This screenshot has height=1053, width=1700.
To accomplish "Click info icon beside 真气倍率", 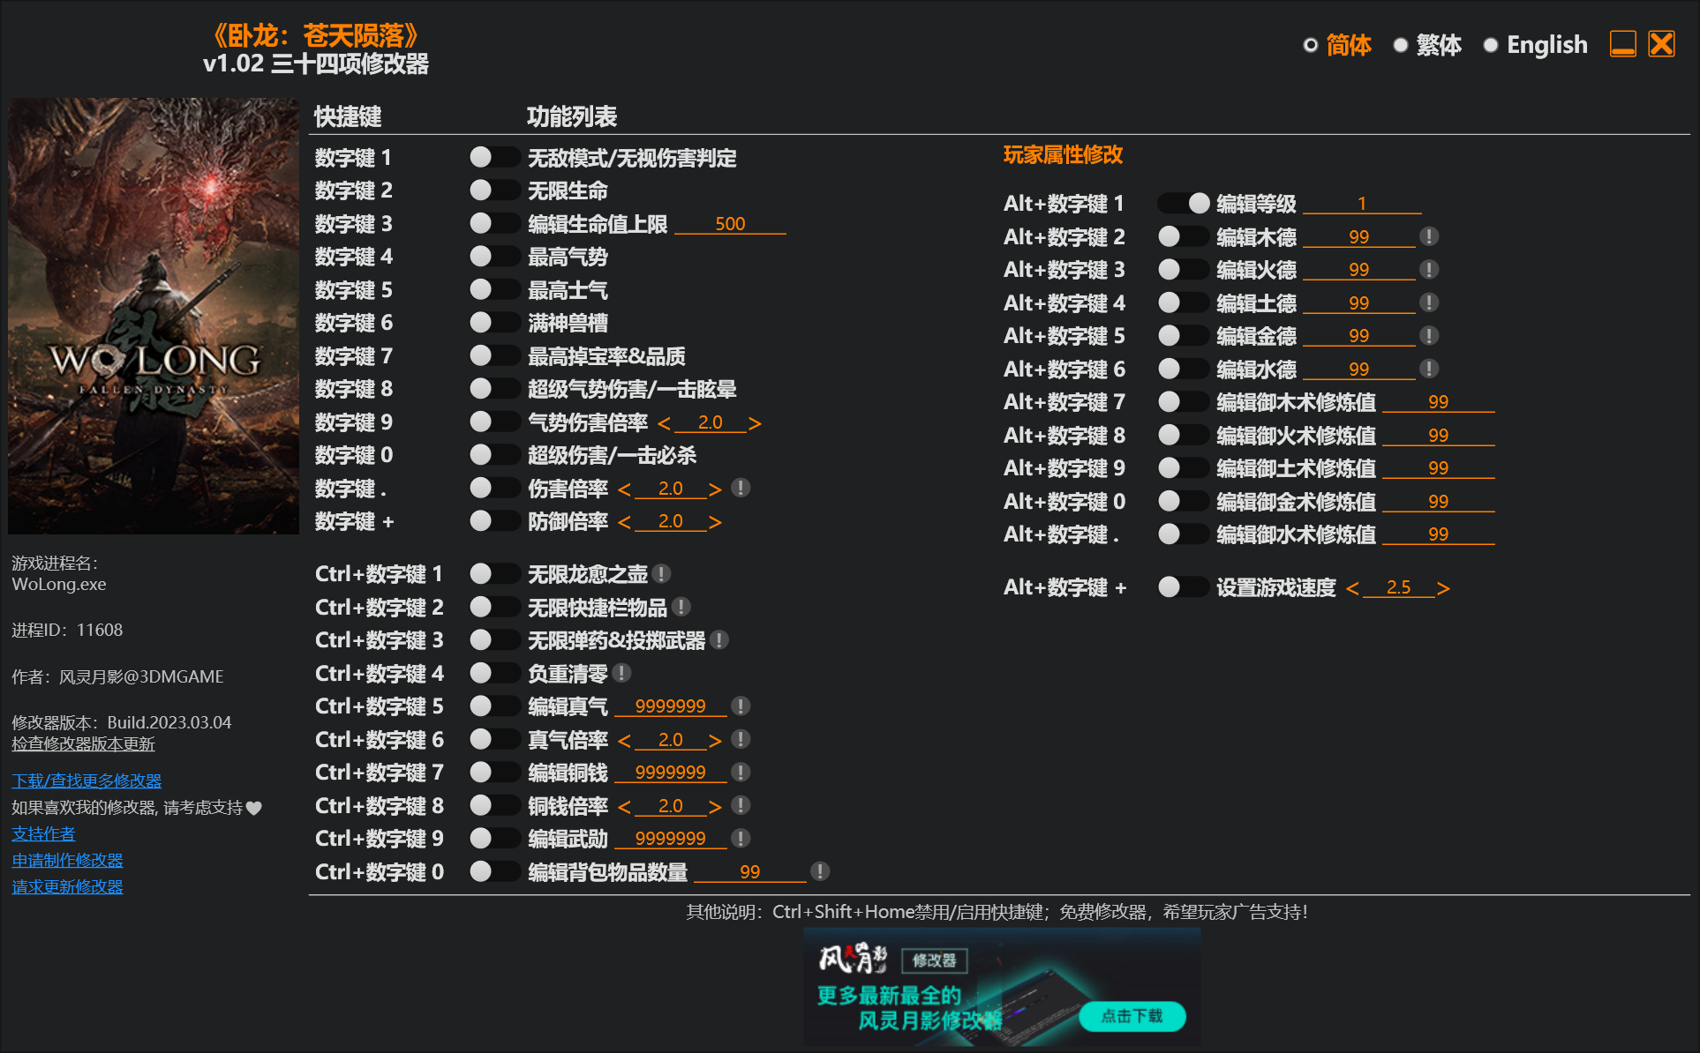I will (741, 739).
